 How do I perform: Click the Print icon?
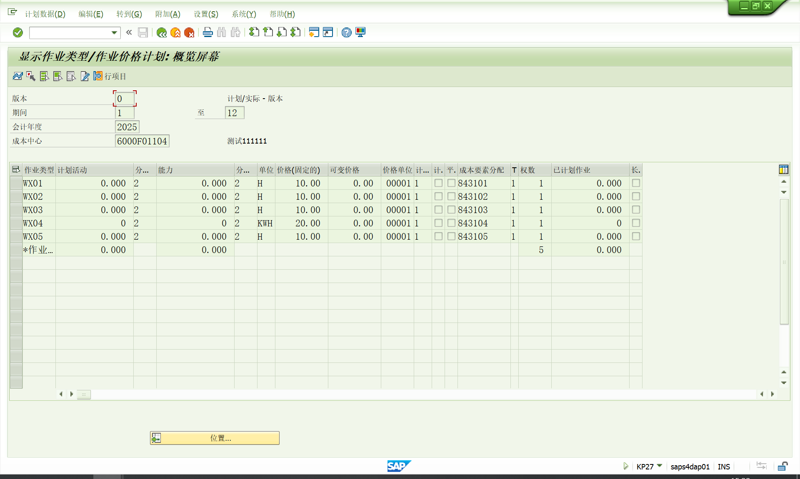coord(208,32)
